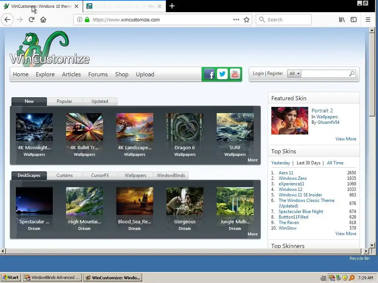Click the orange magnifier tray icon
378x283 pixels.
(352, 278)
